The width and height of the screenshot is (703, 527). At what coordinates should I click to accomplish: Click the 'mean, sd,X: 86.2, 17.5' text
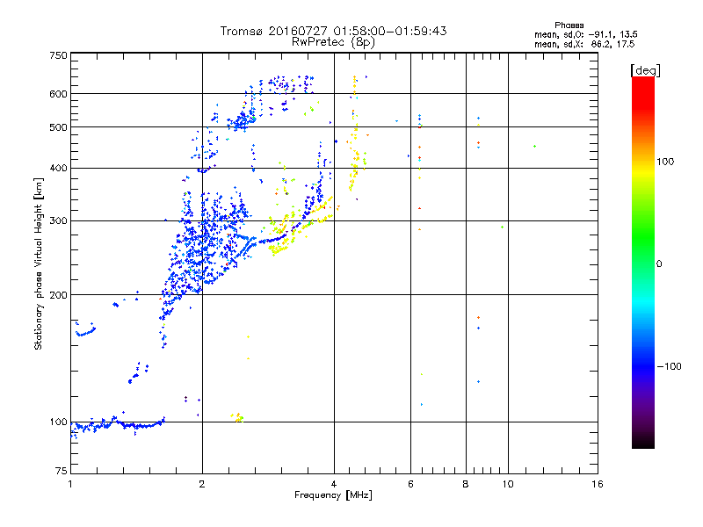pos(584,44)
